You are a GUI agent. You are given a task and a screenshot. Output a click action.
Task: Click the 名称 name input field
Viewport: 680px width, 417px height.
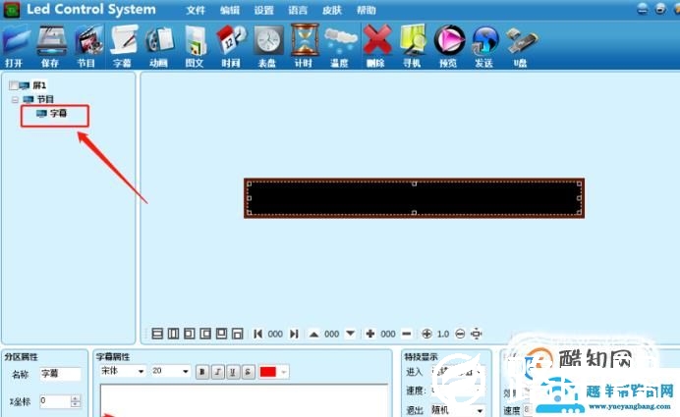(x=59, y=374)
